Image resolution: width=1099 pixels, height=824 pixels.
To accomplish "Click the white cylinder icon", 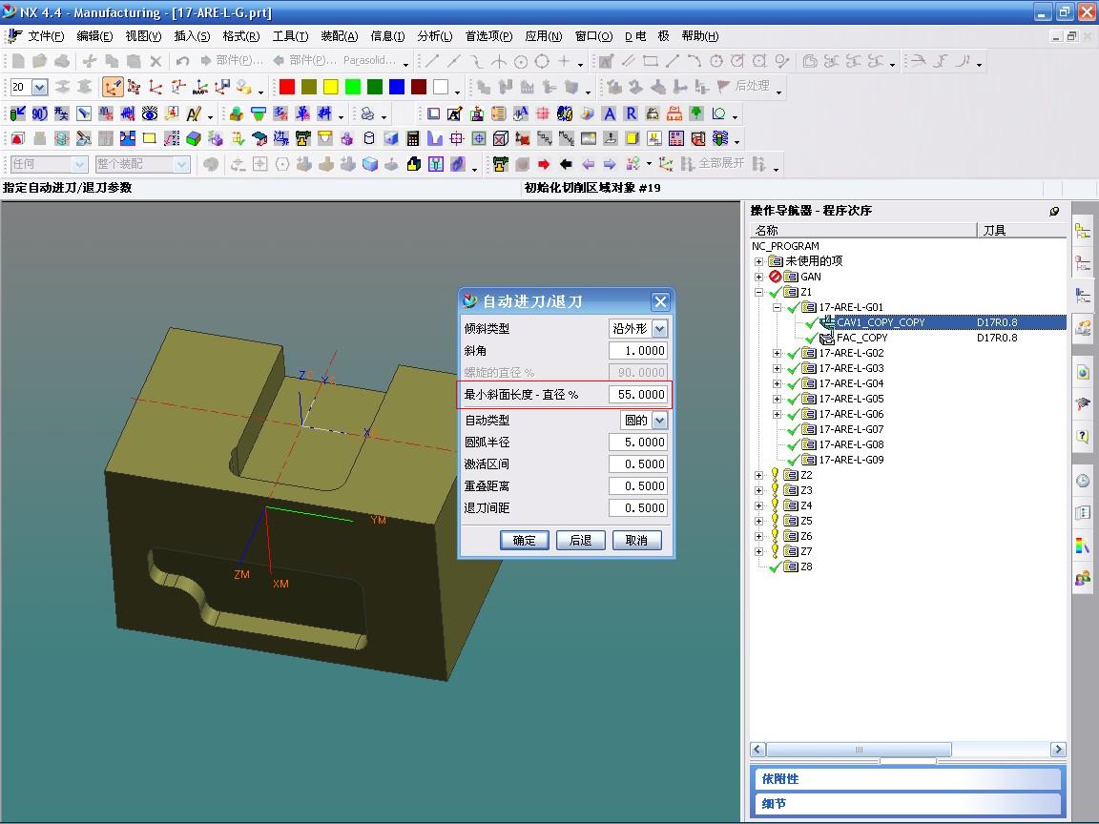I will tap(368, 138).
